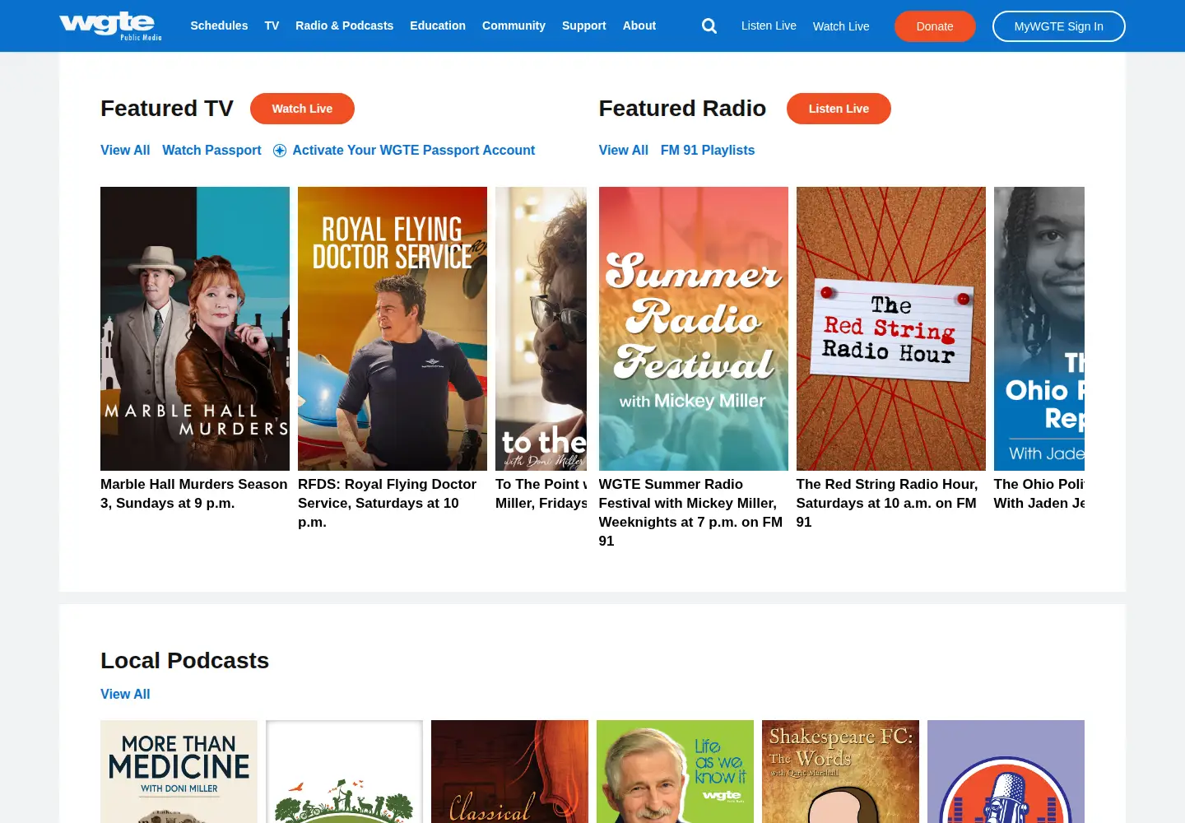1185x823 pixels.
Task: Click the Donate button
Action: tap(935, 26)
